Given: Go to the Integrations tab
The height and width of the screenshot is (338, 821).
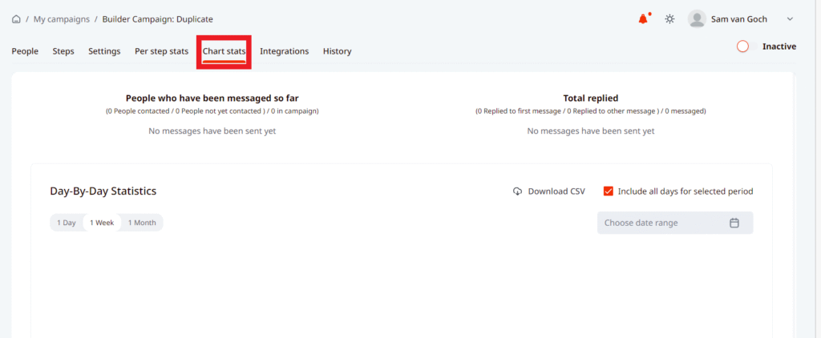Looking at the screenshot, I should coord(284,51).
